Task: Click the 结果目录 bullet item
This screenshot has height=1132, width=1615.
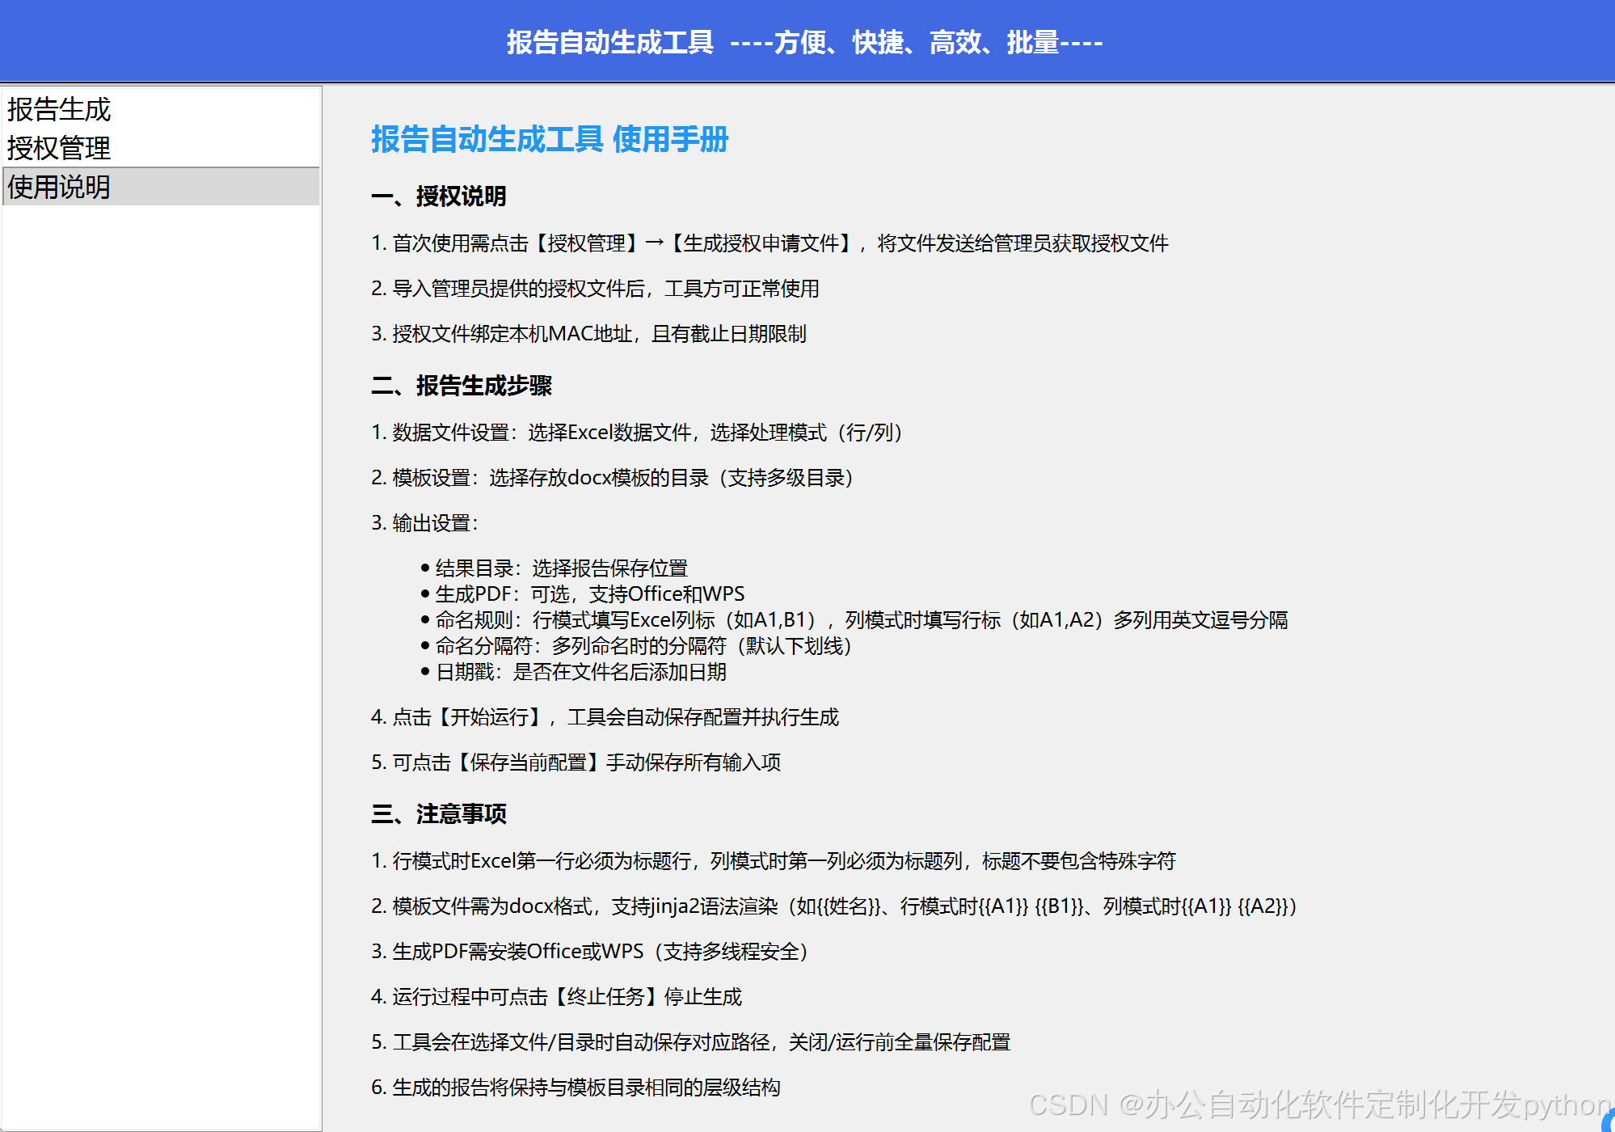Action: pos(561,568)
